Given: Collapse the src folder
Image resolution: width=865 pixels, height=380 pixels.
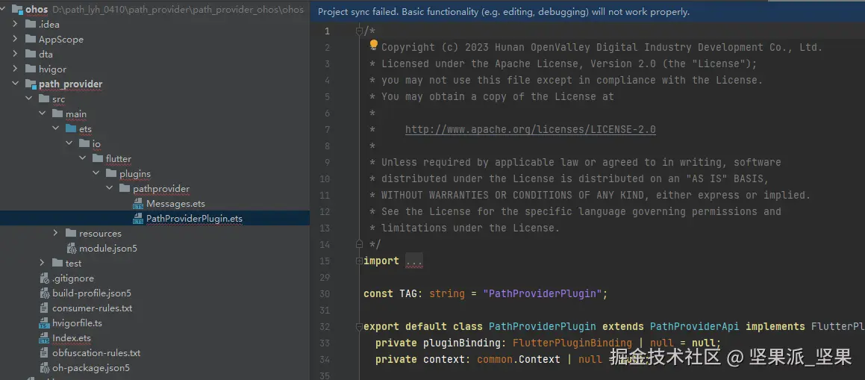Looking at the screenshot, I should [x=29, y=99].
